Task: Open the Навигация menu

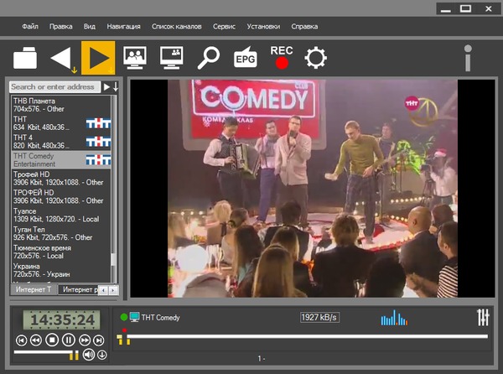Action: [123, 26]
